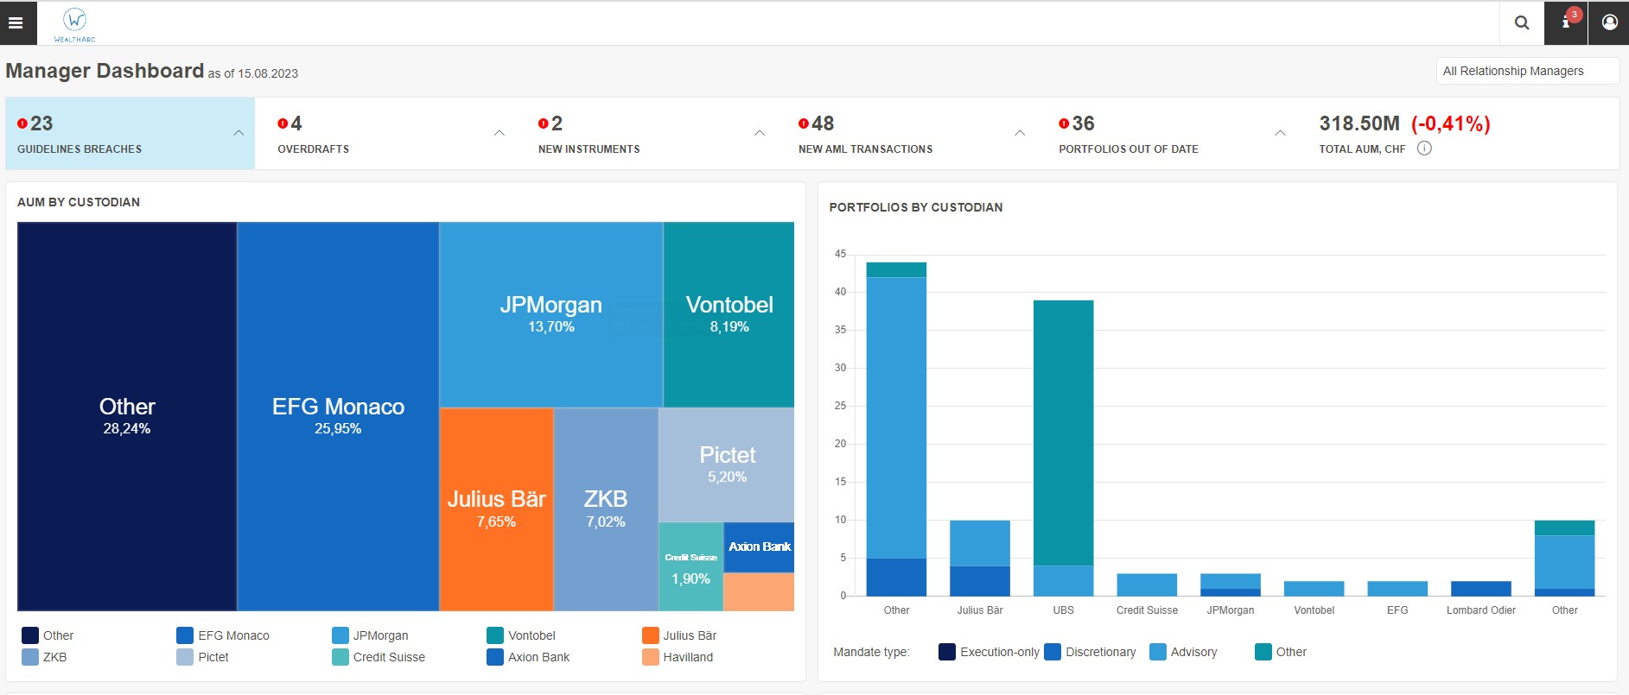This screenshot has width=1629, height=695.
Task: Click the UBS label on chart axis
Action: [1064, 610]
